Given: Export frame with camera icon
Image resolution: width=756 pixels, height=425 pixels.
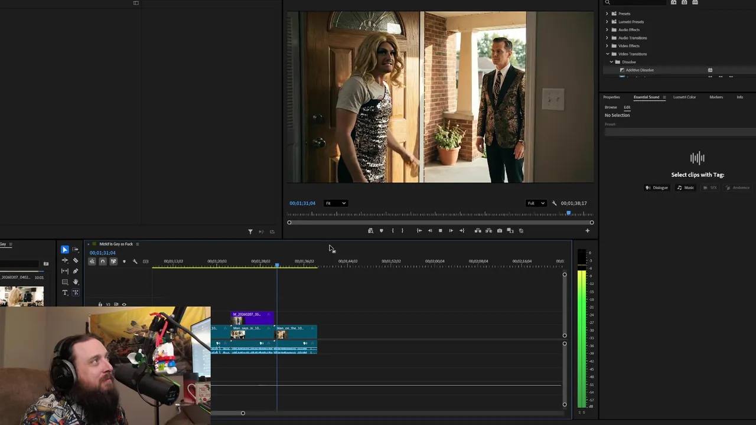Looking at the screenshot, I should point(500,231).
